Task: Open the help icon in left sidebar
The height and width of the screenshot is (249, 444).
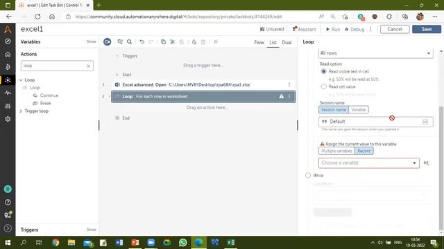Action: click(x=8, y=202)
